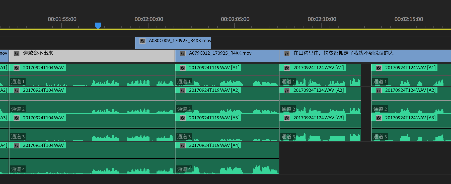Click fx badge on 20170924T119.WAV [A2] clip

pos(183,90)
